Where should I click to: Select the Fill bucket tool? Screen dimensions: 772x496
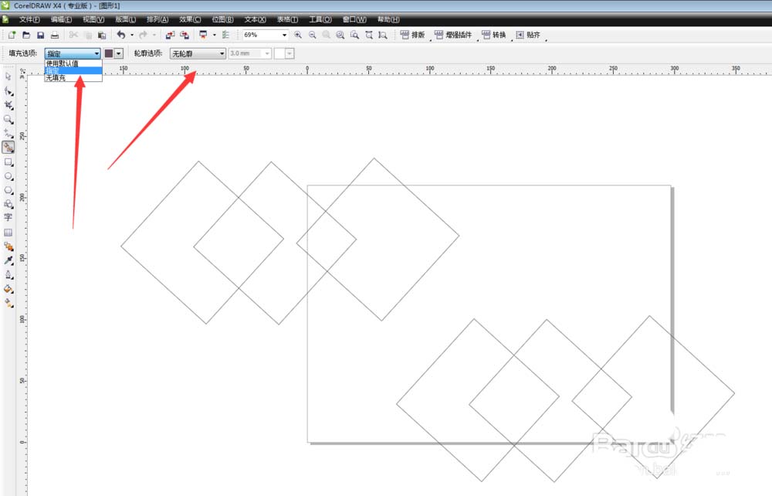pos(8,289)
